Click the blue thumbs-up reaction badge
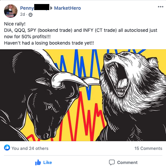 tap(7, 148)
